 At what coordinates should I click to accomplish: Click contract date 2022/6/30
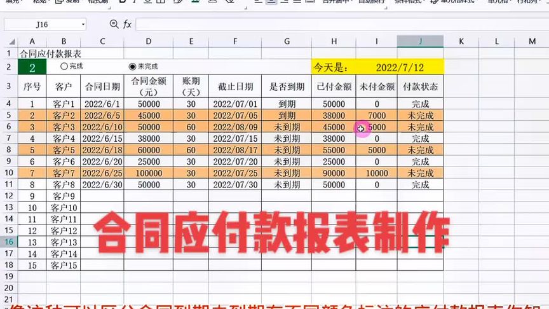pyautogui.click(x=102, y=185)
